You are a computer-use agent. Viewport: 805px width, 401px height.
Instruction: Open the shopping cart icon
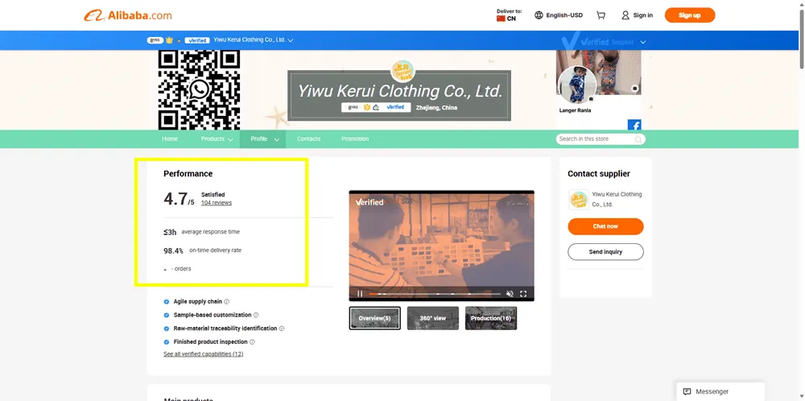[x=601, y=15]
